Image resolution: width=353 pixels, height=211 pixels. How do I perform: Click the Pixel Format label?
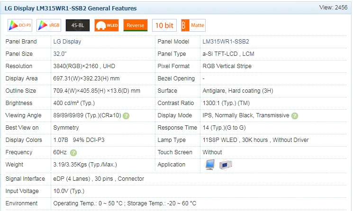click(x=173, y=66)
